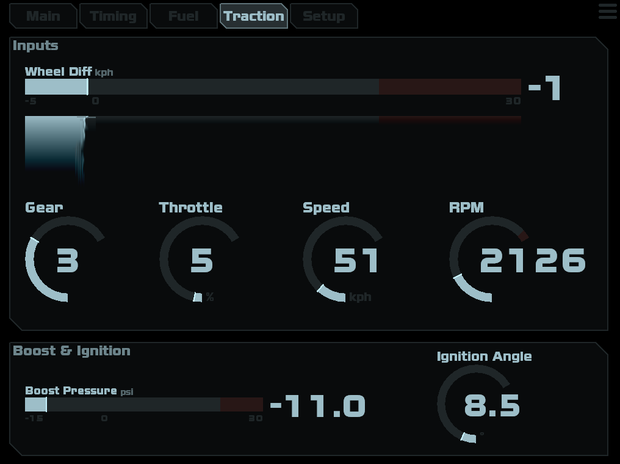Click the Boost Pressure psi label

click(x=79, y=391)
